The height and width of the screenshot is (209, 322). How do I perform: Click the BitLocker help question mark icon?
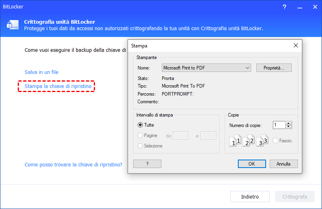pos(285,7)
